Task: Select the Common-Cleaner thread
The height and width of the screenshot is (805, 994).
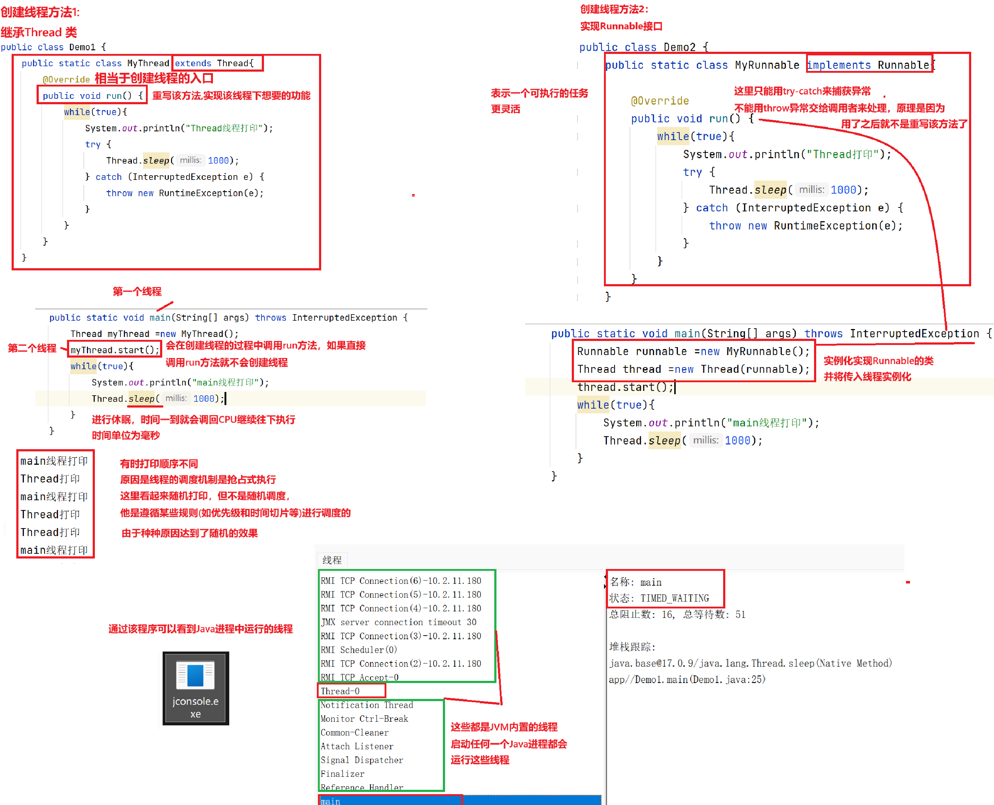Action: [x=355, y=733]
